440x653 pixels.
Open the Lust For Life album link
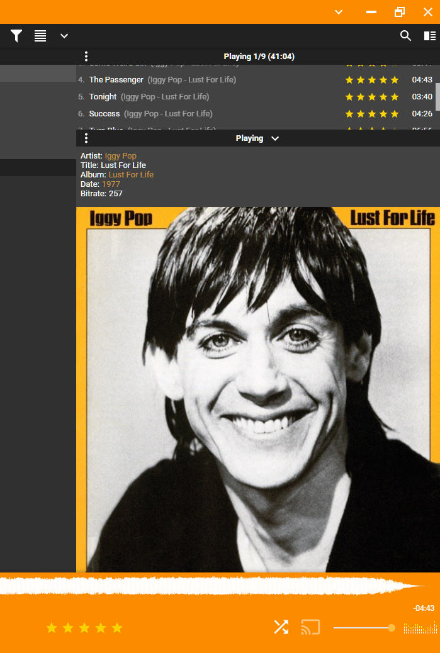[131, 174]
